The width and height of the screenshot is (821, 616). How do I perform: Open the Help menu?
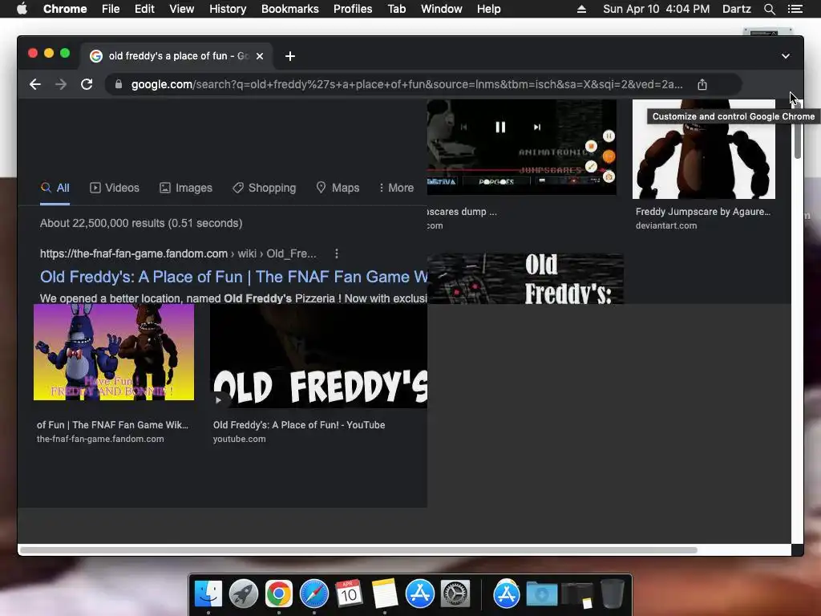[488, 9]
